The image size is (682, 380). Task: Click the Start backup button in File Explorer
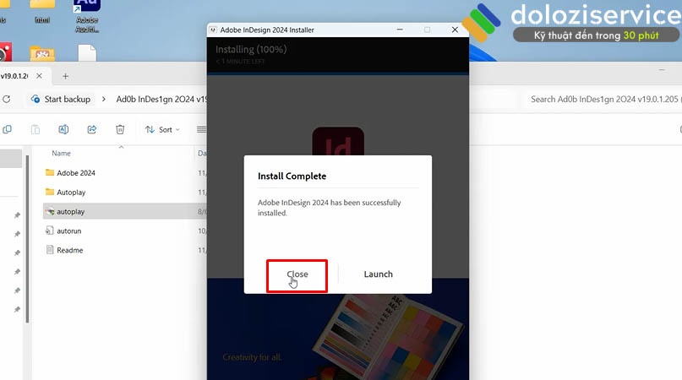click(61, 99)
